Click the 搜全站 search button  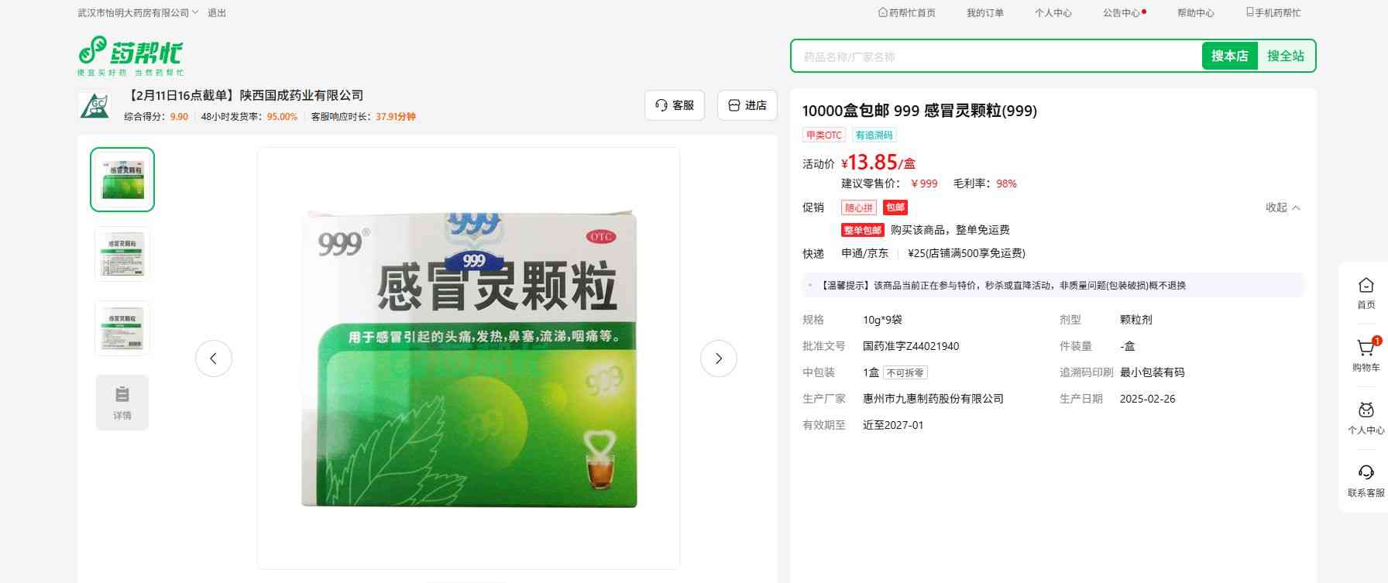point(1285,56)
